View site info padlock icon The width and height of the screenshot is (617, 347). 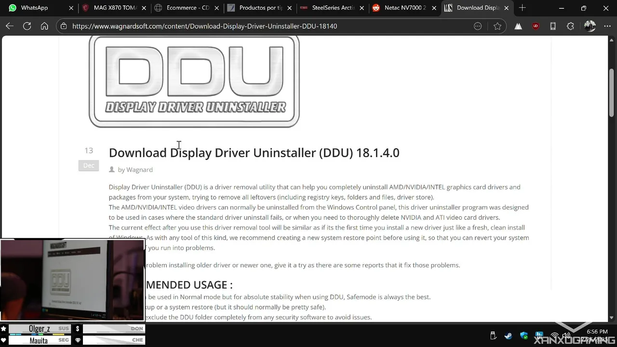64,26
